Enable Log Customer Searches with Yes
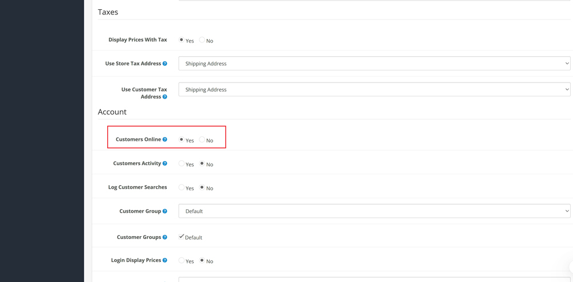 click(x=182, y=187)
